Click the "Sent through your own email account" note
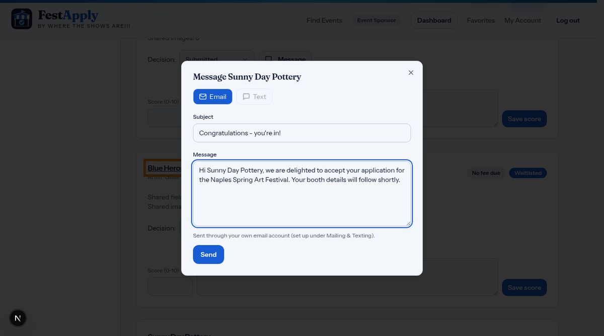This screenshot has height=336, width=604. click(x=284, y=235)
